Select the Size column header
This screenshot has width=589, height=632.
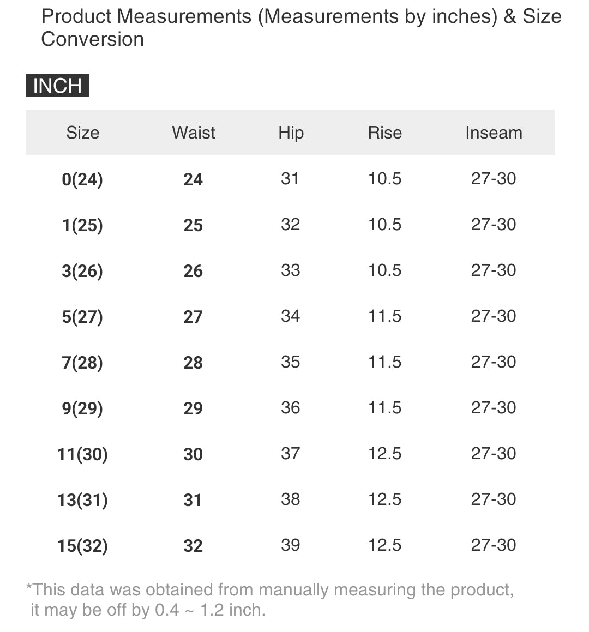(83, 133)
